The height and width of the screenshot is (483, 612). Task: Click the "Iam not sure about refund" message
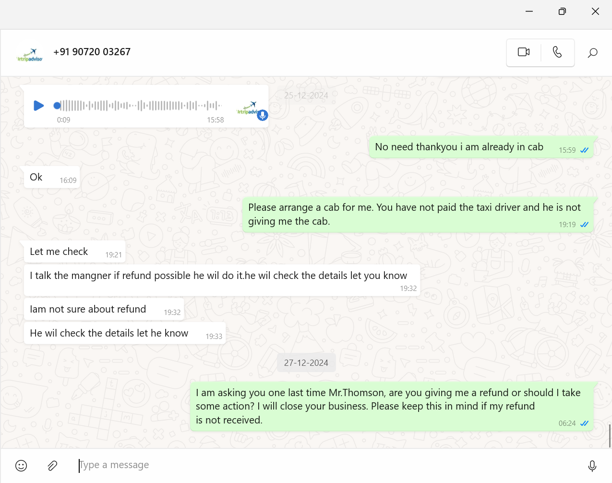pyautogui.click(x=88, y=309)
